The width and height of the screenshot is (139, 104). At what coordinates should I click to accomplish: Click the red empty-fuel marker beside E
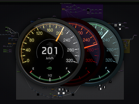pyautogui.click(x=31, y=72)
